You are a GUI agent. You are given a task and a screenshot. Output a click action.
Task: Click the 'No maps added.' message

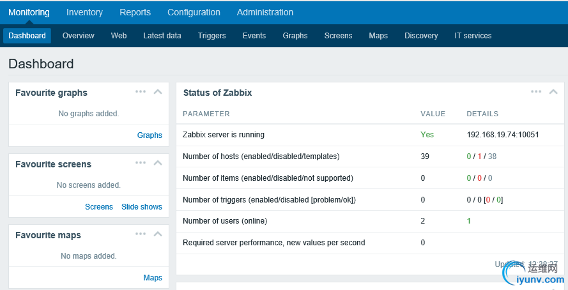pyautogui.click(x=89, y=256)
